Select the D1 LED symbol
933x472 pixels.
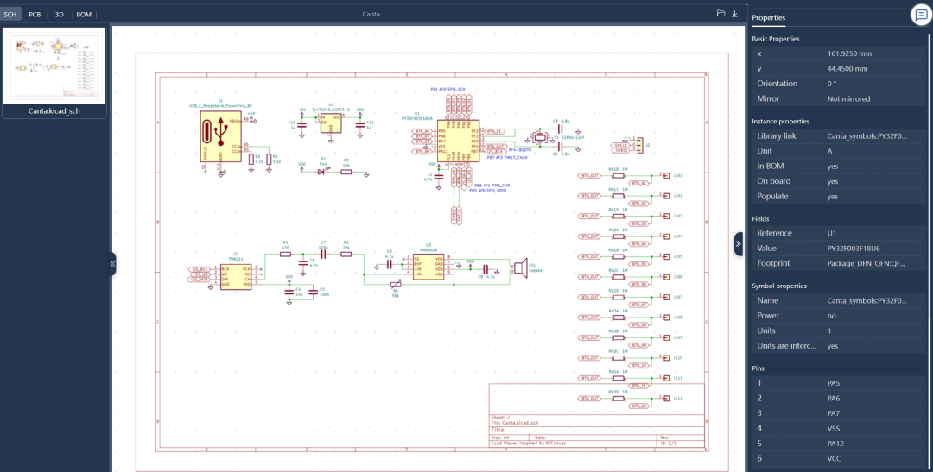(x=322, y=172)
